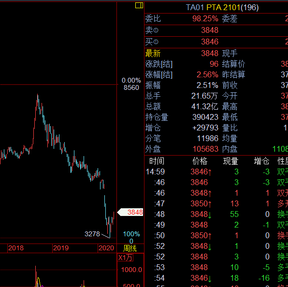Screen dimensions: 288x287
Task: Click the 时间 column header
Action: click(157, 161)
